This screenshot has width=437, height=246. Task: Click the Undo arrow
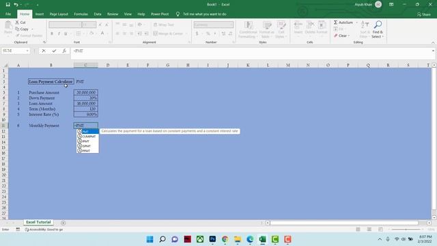pos(16,5)
